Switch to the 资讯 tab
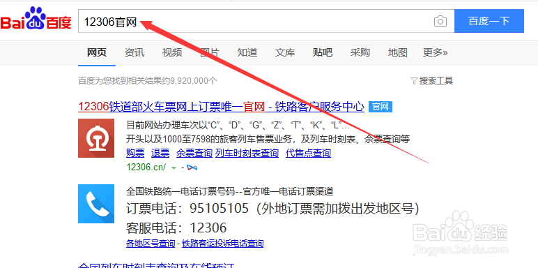 tap(134, 52)
